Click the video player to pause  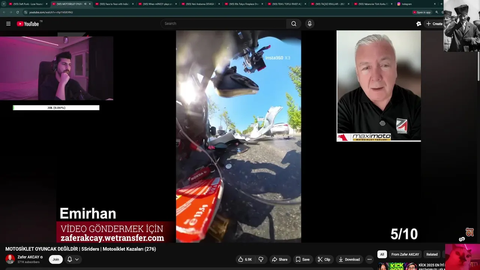[x=238, y=136]
